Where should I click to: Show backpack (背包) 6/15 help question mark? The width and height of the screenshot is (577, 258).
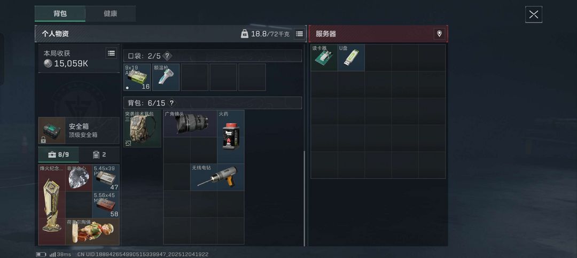(x=171, y=103)
